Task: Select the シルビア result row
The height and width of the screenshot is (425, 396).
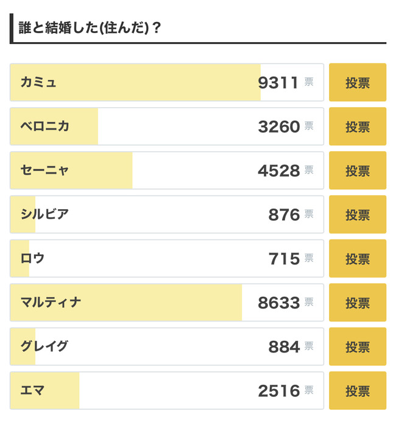Action: (x=167, y=215)
